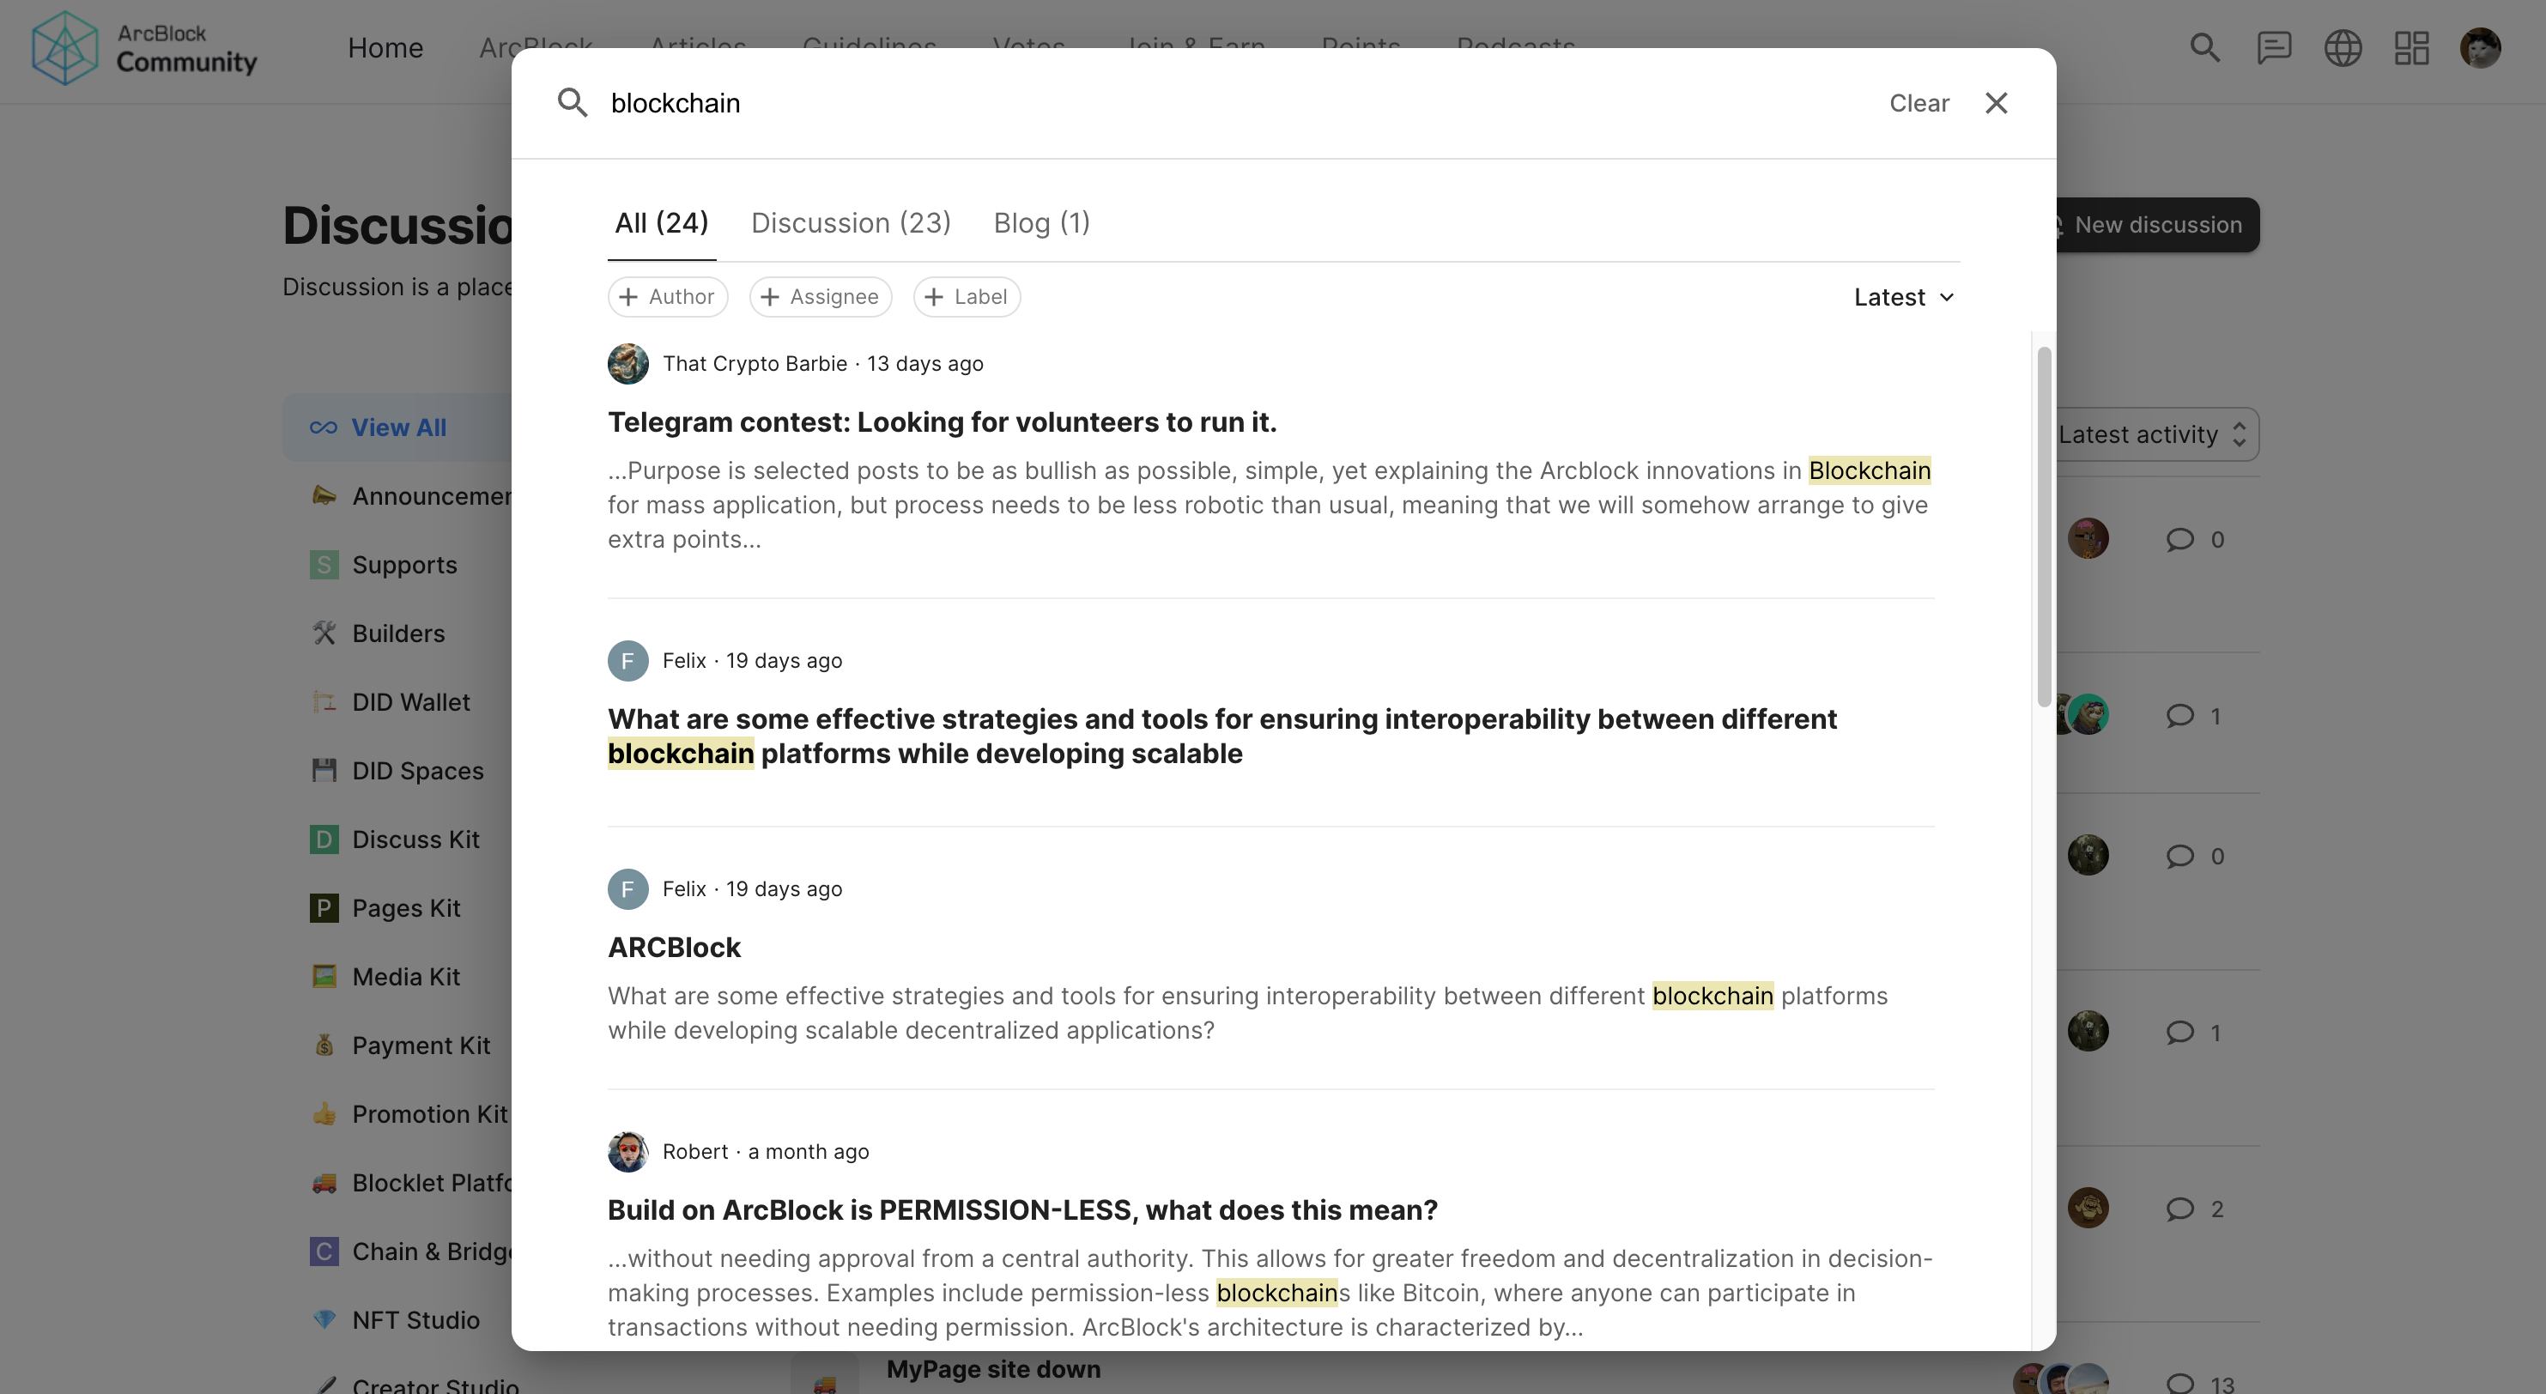Open the chat messages icon

pyautogui.click(x=2273, y=47)
